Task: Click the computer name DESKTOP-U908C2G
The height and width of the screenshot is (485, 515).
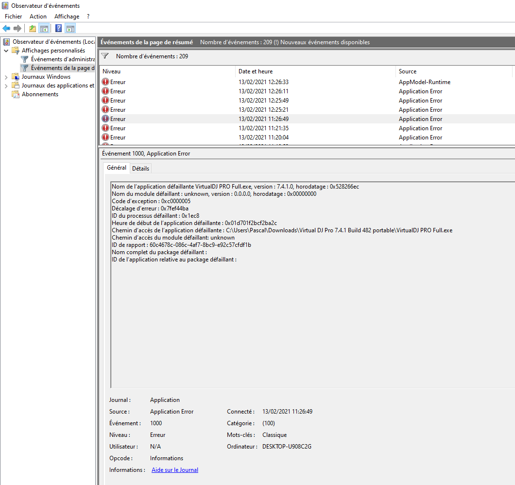Action: [287, 447]
